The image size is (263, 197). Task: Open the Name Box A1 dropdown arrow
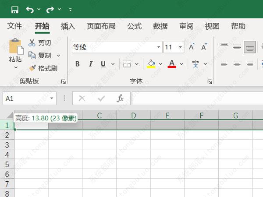(x=52, y=98)
